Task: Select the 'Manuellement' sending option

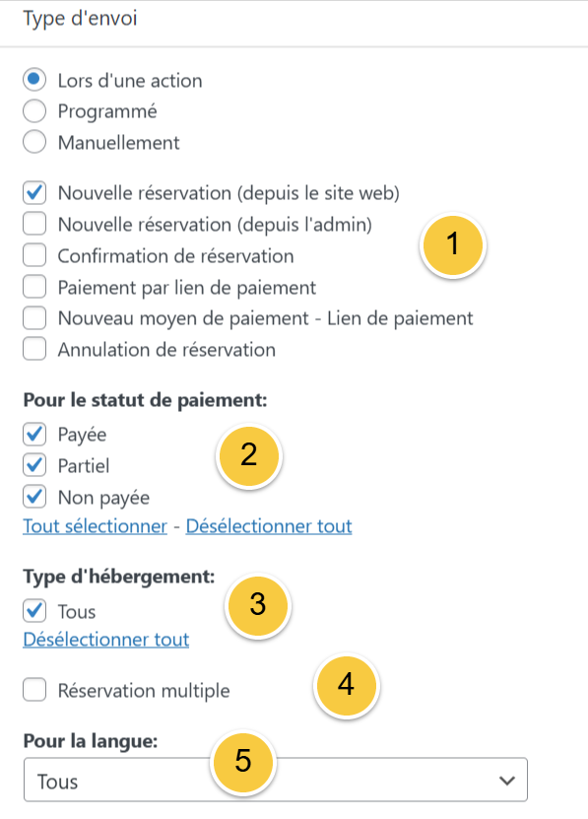Action: click(x=33, y=142)
